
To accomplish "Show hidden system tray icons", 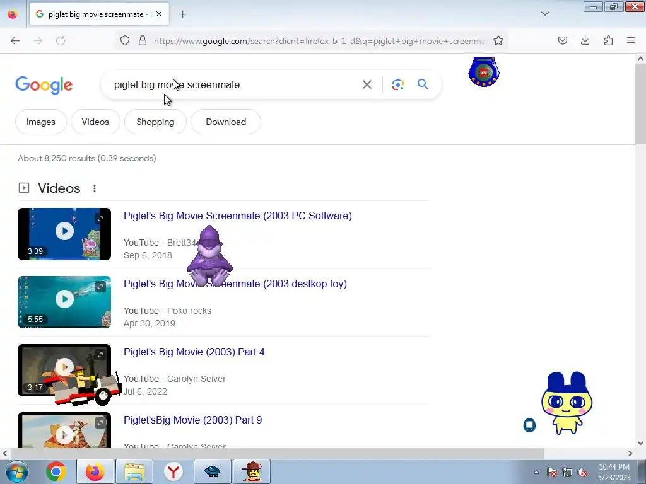I will 536,473.
